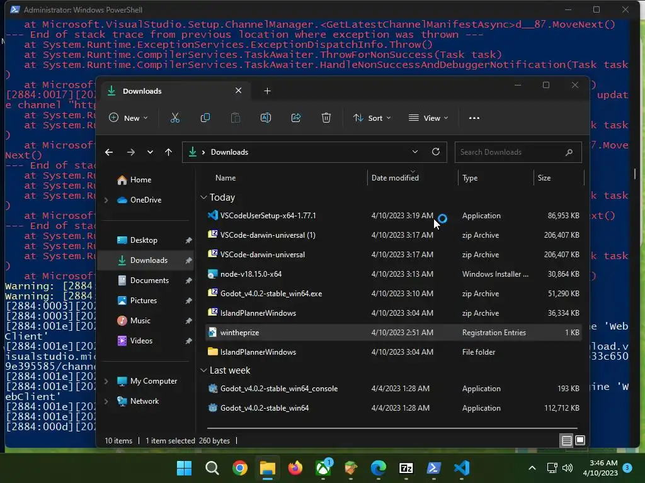The width and height of the screenshot is (645, 483).
Task: Open the Xbox app from taskbar
Action: [323, 468]
